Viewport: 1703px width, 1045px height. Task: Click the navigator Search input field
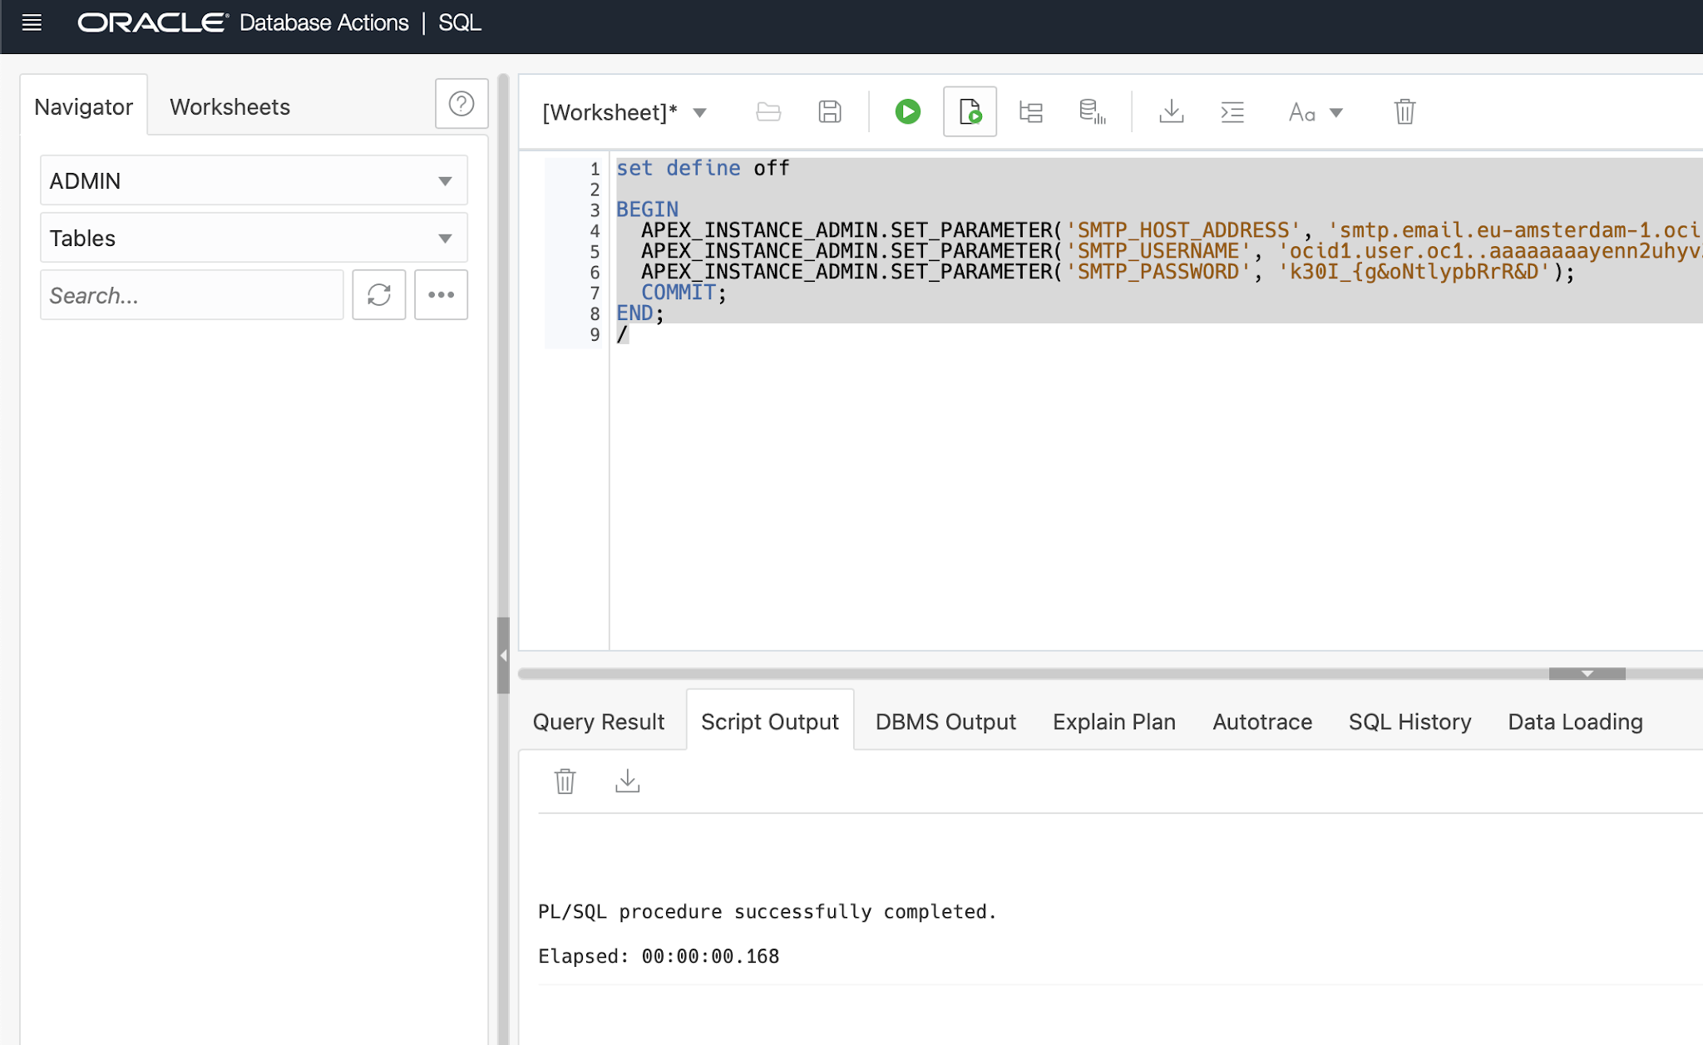[x=191, y=295]
